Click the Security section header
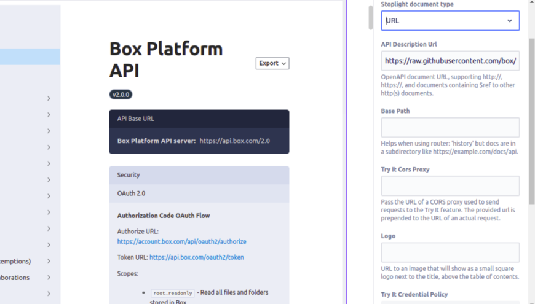This screenshot has height=304, width=535. [199, 175]
